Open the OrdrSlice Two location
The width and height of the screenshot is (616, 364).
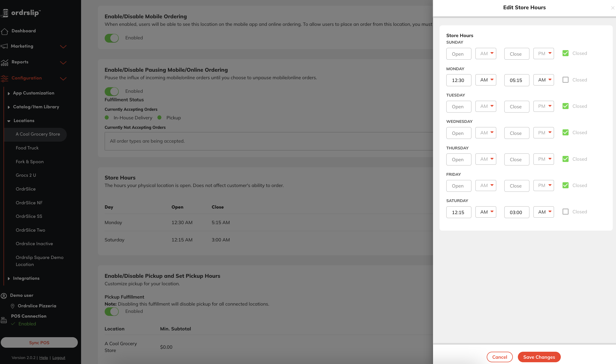30,230
